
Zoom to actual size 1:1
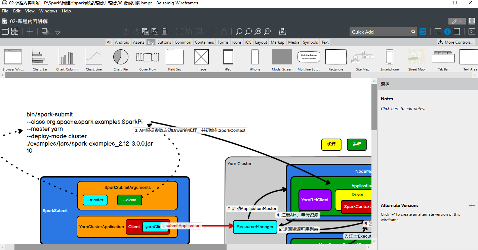click(258, 32)
